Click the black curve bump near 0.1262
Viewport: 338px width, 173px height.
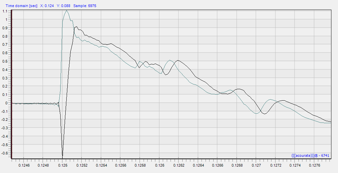pos(177,61)
